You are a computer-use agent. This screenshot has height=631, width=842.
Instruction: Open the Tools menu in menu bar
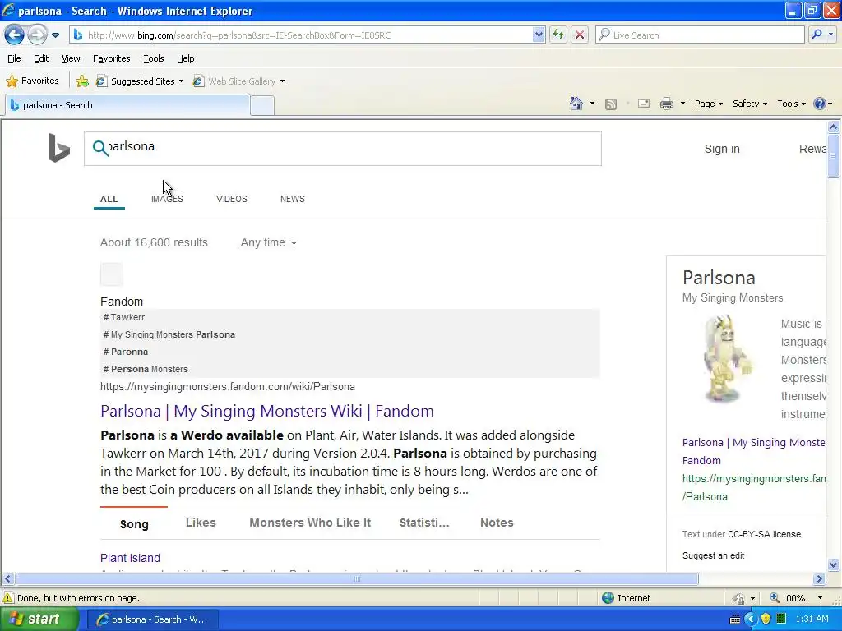154,58
